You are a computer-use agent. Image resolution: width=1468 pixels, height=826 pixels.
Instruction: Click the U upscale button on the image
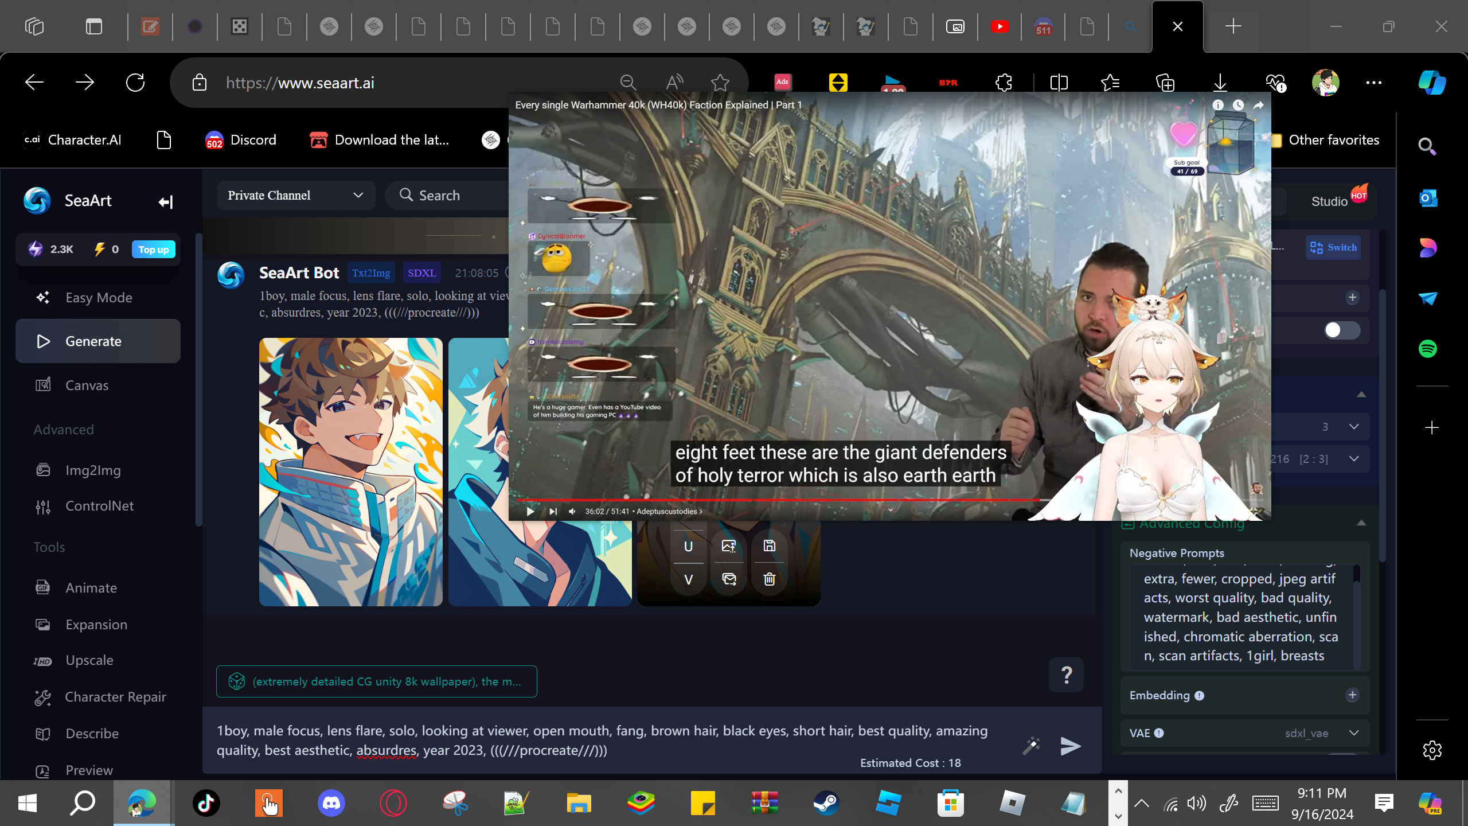tap(688, 547)
